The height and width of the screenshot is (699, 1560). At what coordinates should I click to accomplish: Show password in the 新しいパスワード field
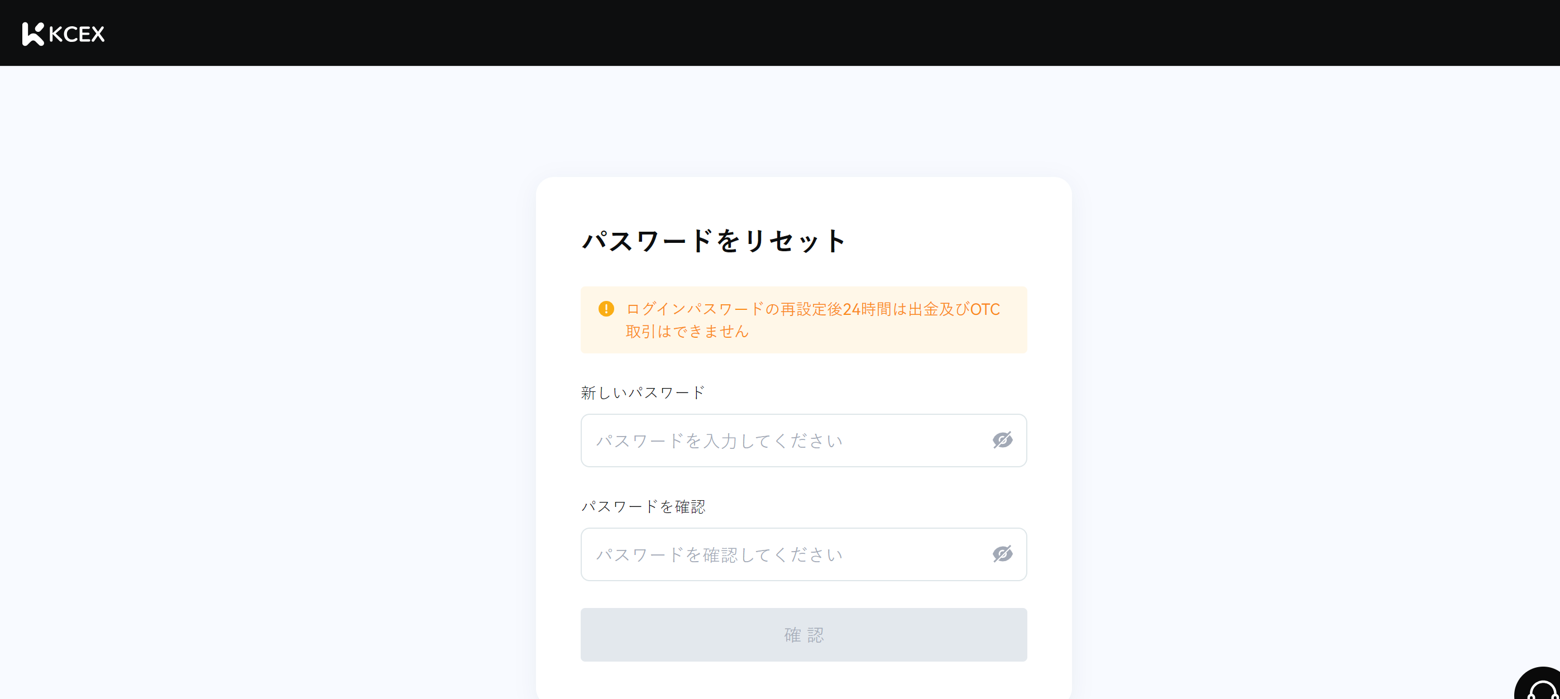(x=1002, y=441)
